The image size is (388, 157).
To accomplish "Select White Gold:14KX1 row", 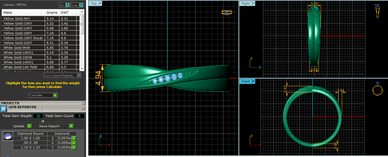I will click(40, 62).
